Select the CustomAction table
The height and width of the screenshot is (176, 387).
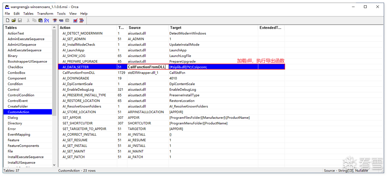click(x=28, y=112)
